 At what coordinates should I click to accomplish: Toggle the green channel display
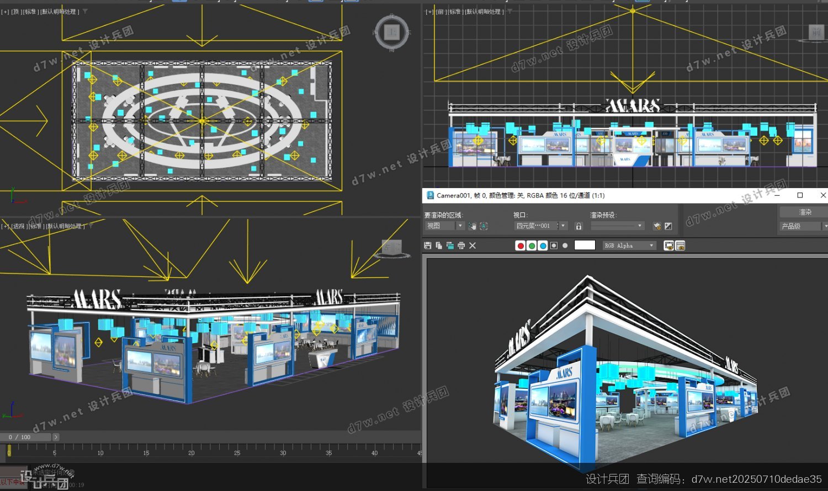(x=532, y=245)
